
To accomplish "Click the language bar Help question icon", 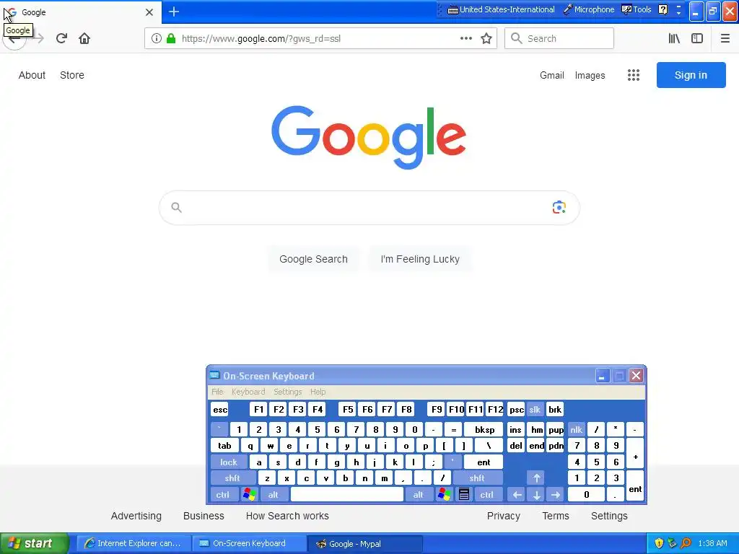I will click(x=663, y=9).
